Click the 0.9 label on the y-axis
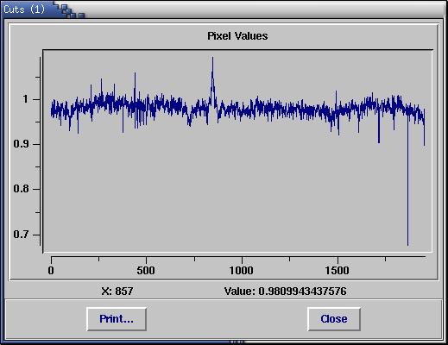The height and width of the screenshot is (345, 448). (22, 144)
